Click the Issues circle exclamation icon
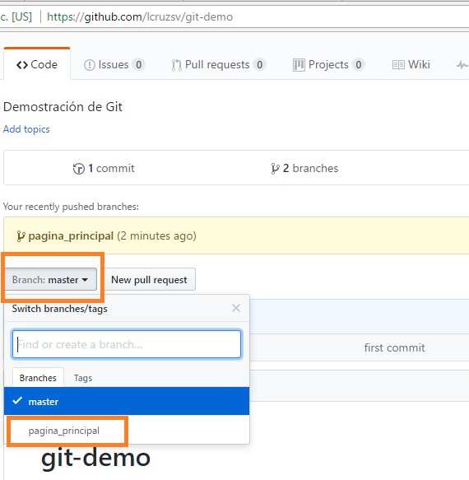This screenshot has height=480, width=469. (90, 65)
